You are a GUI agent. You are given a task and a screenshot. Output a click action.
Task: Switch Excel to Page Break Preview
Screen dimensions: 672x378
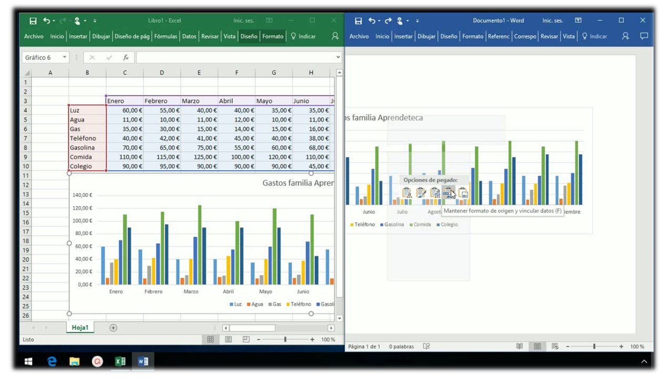point(246,340)
